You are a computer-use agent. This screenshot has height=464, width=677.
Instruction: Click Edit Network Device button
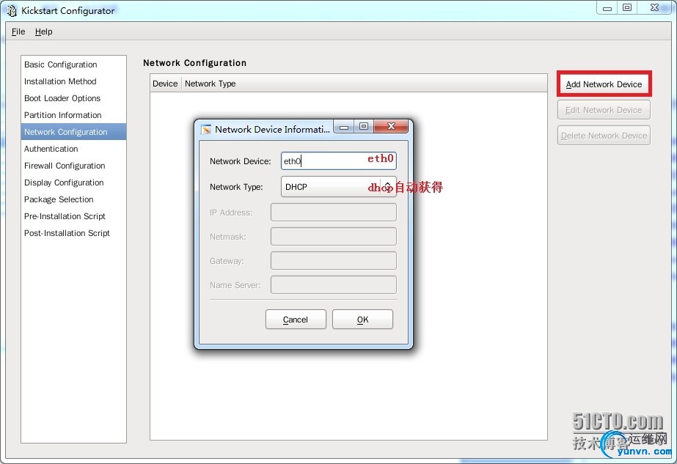(x=604, y=110)
